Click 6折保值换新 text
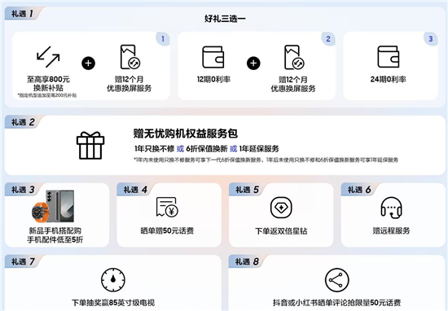The image size is (448, 311). (207, 149)
